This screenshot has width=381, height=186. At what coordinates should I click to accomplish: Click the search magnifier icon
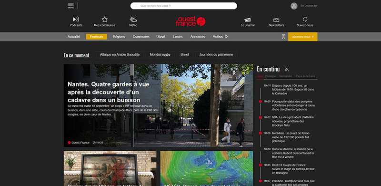click(136, 6)
